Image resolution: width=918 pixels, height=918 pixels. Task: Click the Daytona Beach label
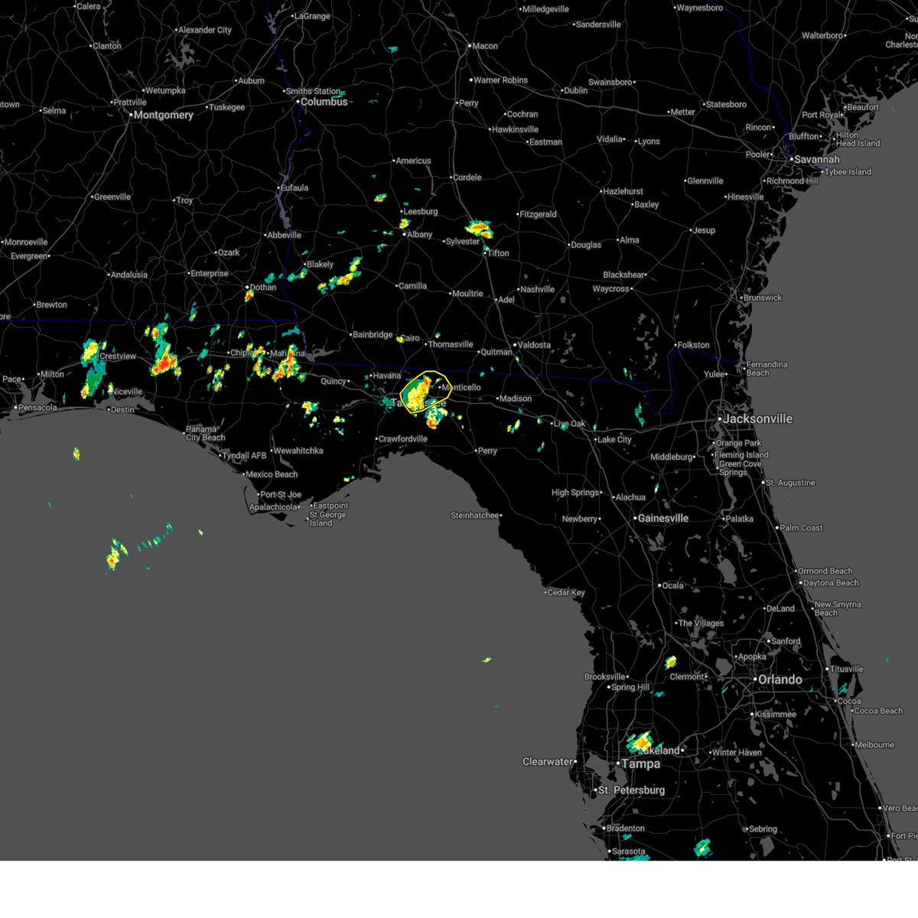click(x=831, y=583)
